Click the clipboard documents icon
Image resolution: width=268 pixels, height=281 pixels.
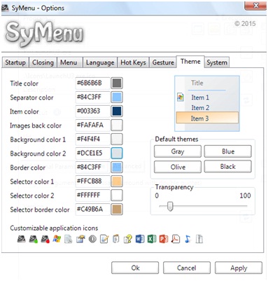click(x=115, y=239)
